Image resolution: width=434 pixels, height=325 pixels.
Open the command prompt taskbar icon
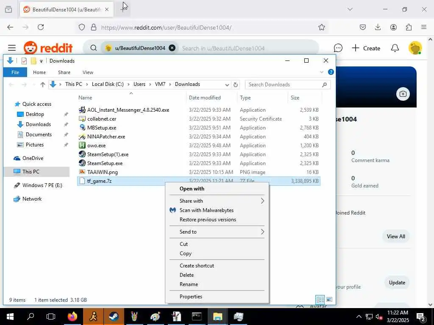(x=197, y=317)
